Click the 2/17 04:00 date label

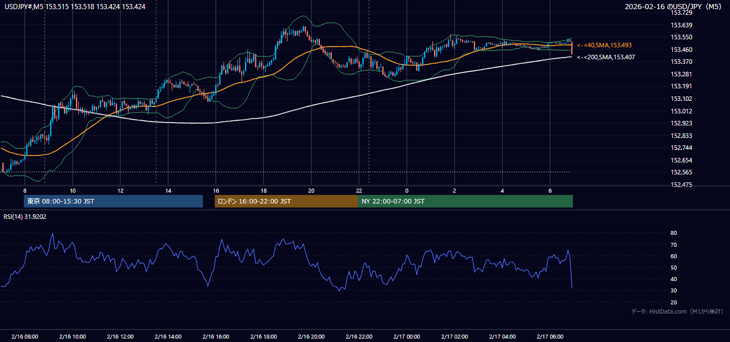click(x=503, y=336)
